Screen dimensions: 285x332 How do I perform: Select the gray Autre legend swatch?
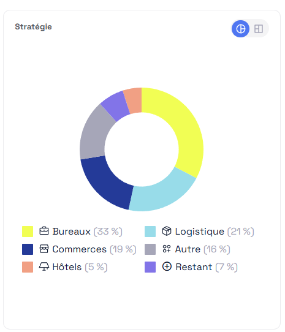coord(150,249)
